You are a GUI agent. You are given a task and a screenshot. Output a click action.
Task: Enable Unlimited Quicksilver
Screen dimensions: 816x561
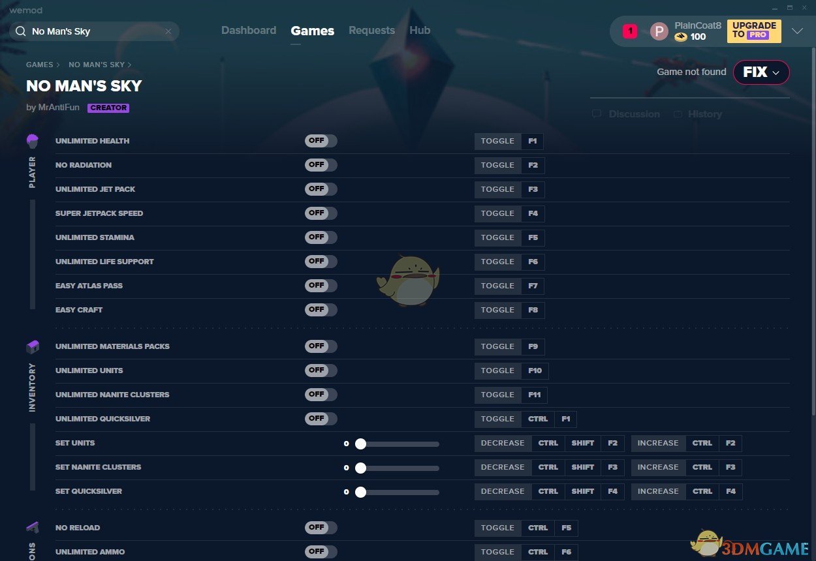click(321, 419)
